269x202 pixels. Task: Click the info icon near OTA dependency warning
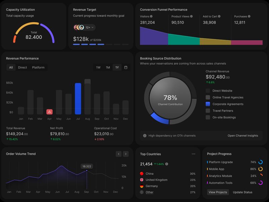pyautogui.click(x=144, y=135)
